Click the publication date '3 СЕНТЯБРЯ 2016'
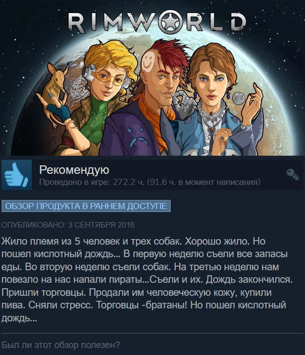The width and height of the screenshot is (305, 355). (101, 225)
